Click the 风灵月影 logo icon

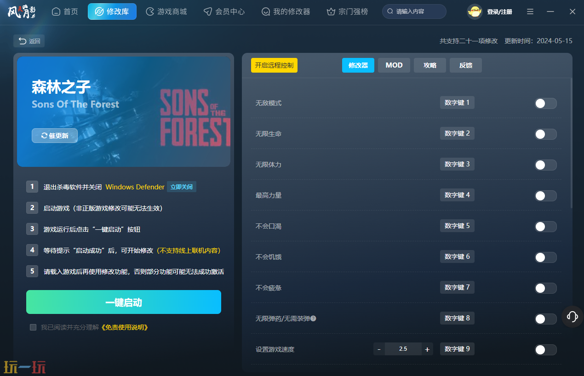click(22, 11)
